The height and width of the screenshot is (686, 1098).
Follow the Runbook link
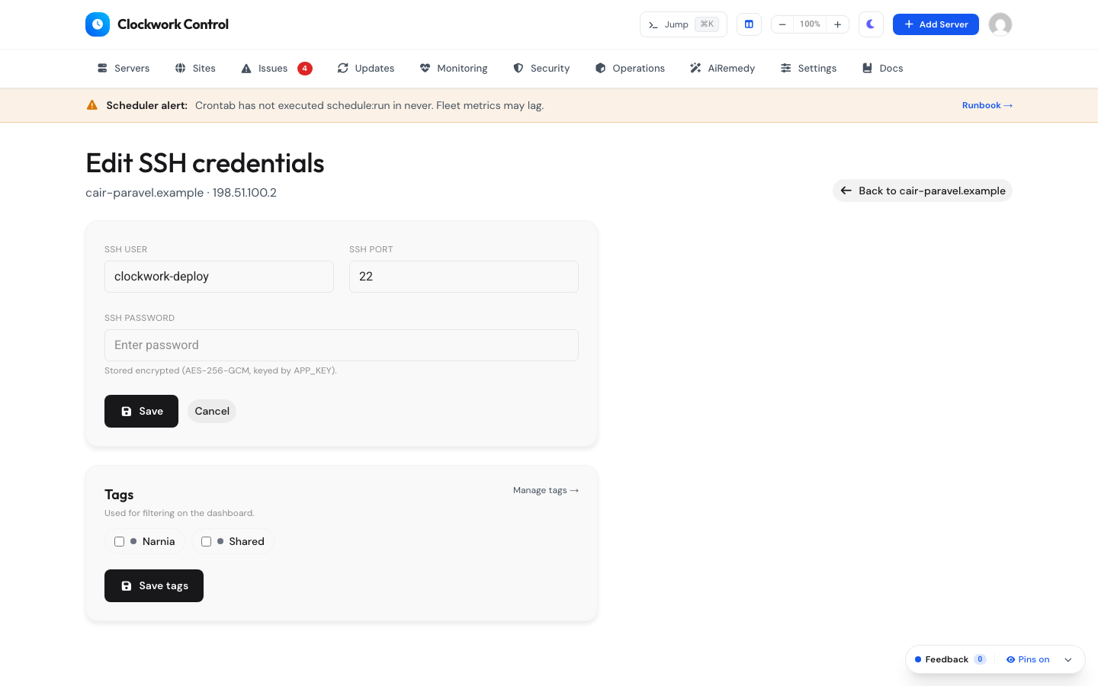coord(987,105)
